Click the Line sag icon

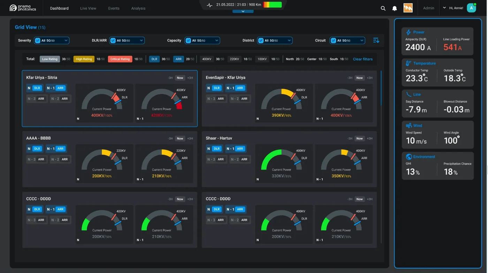pyautogui.click(x=409, y=94)
